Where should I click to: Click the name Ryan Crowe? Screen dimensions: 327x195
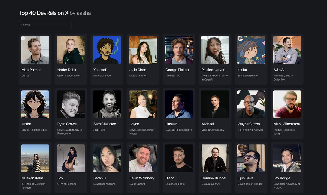67,124
